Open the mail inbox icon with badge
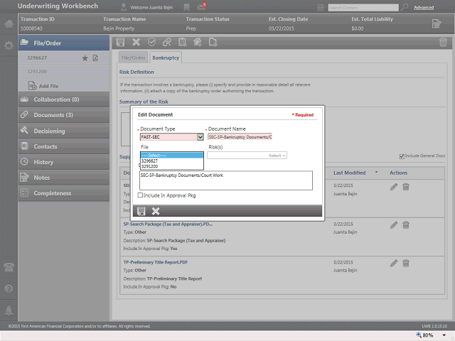The image size is (455, 341). (x=201, y=6)
